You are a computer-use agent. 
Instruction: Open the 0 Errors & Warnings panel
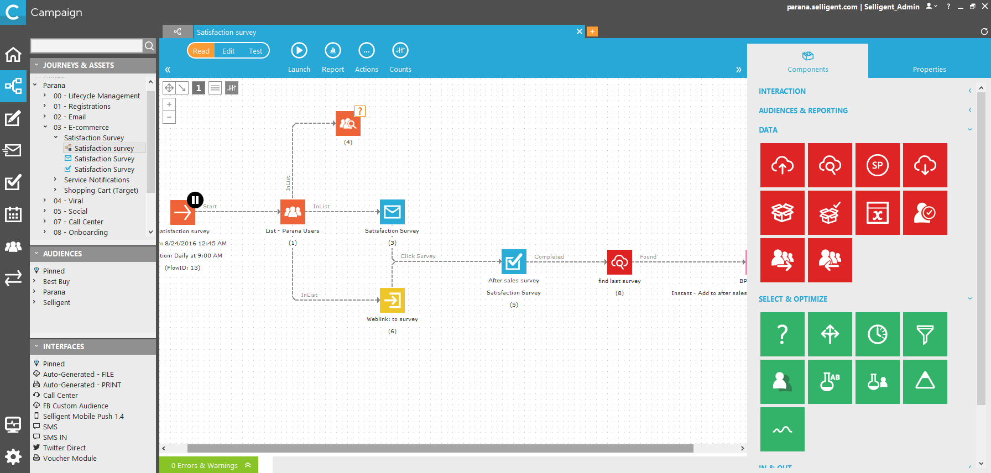click(x=209, y=465)
